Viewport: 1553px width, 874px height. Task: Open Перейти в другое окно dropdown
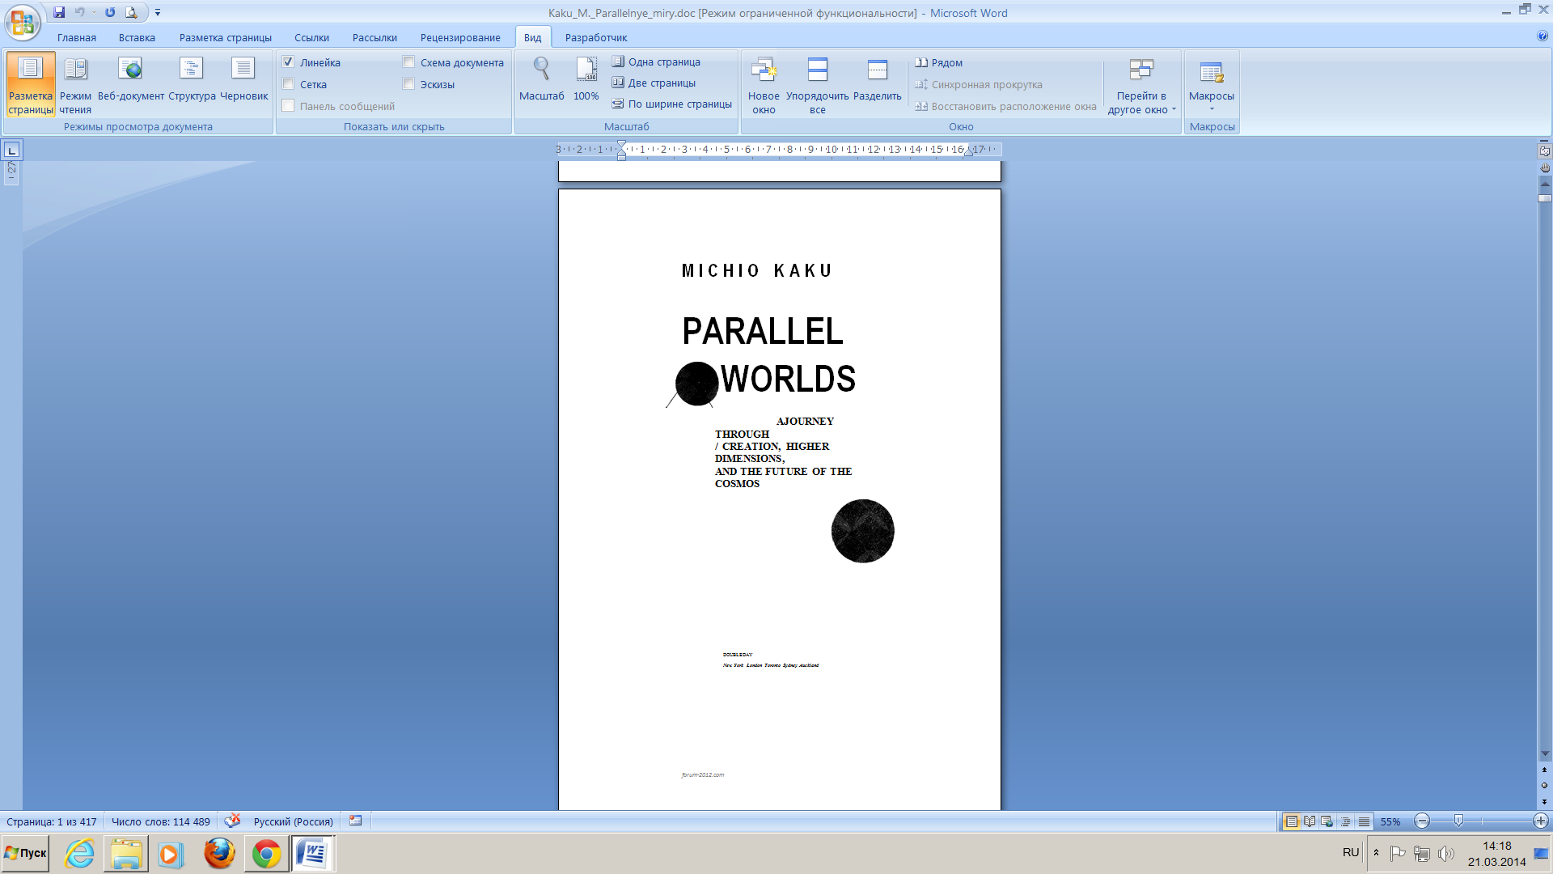[1141, 84]
